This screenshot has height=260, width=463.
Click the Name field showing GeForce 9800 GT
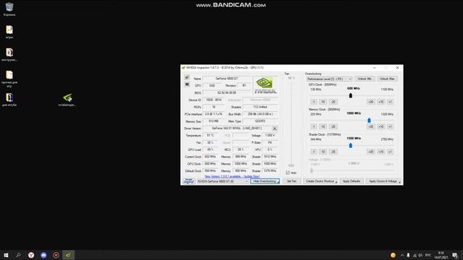tap(226, 79)
